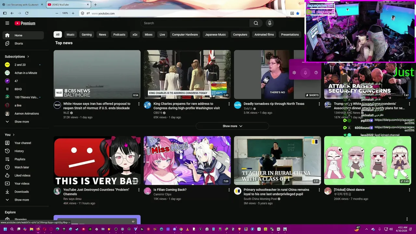Viewport: 416px width, 234px height.
Task: Switch to Live Streaming with Quakenet tab
Action: pyautogui.click(x=22, y=5)
